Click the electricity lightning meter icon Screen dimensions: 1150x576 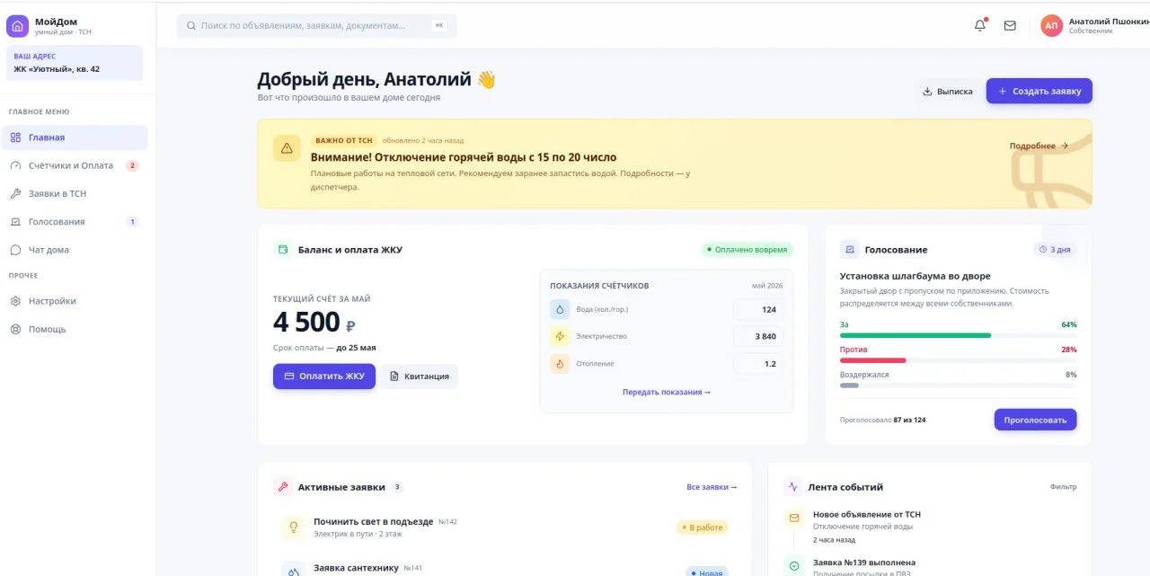coord(560,336)
